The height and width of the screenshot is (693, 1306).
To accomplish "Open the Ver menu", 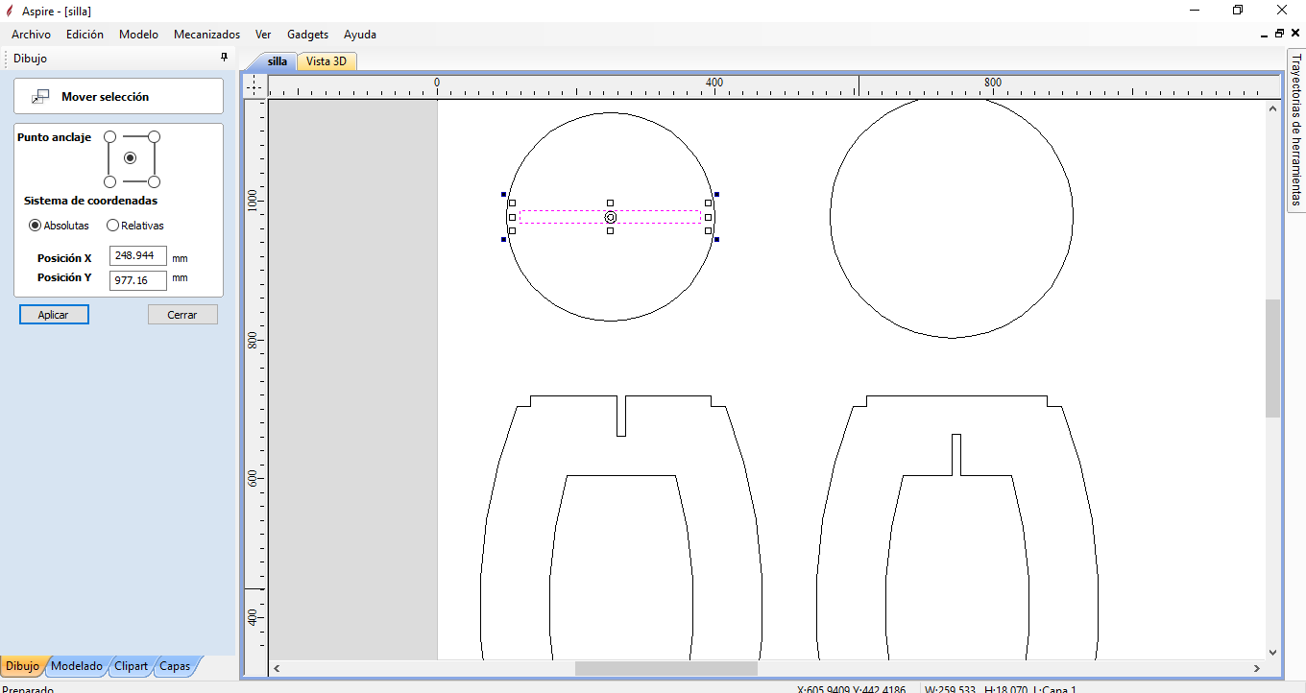I will pos(263,35).
